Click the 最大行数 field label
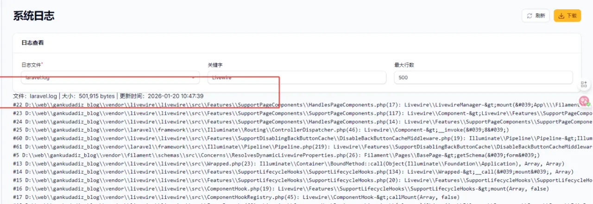The width and height of the screenshot is (593, 204). tap(404, 65)
